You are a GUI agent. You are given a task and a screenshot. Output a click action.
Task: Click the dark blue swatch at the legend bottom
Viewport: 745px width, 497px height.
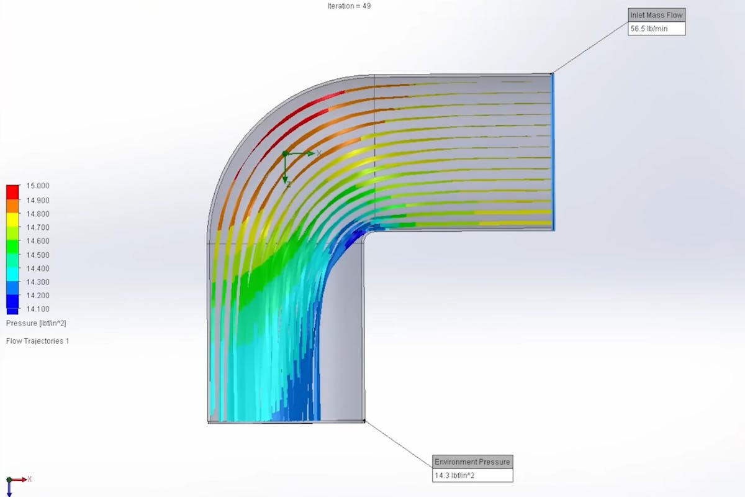(12, 306)
